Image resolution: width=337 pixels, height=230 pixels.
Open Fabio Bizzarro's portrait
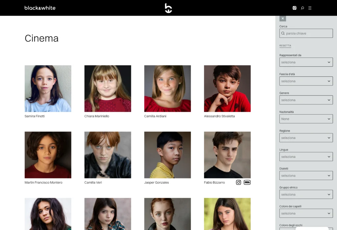[227, 155]
